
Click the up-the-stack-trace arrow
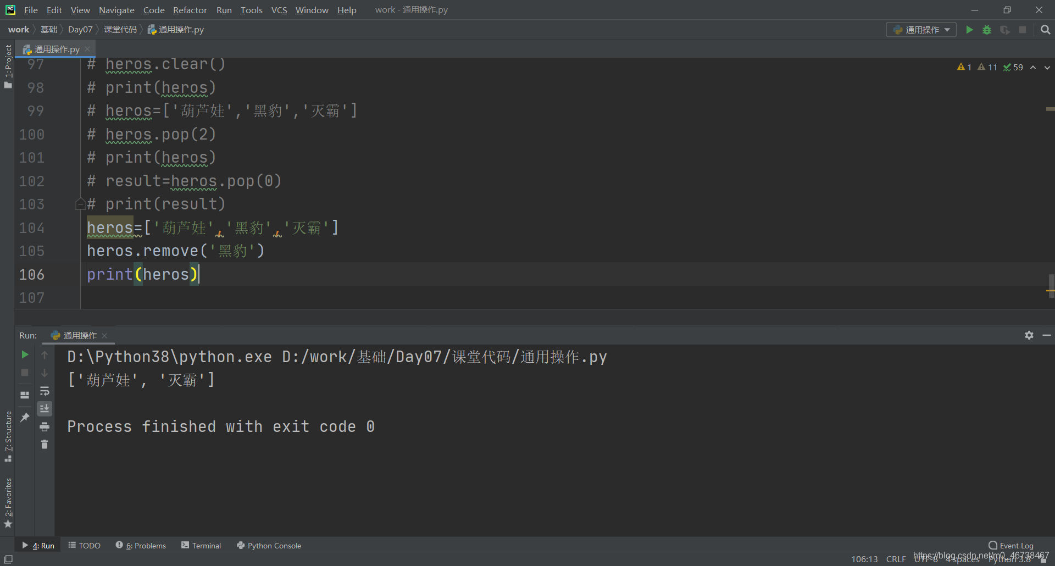[x=45, y=355]
